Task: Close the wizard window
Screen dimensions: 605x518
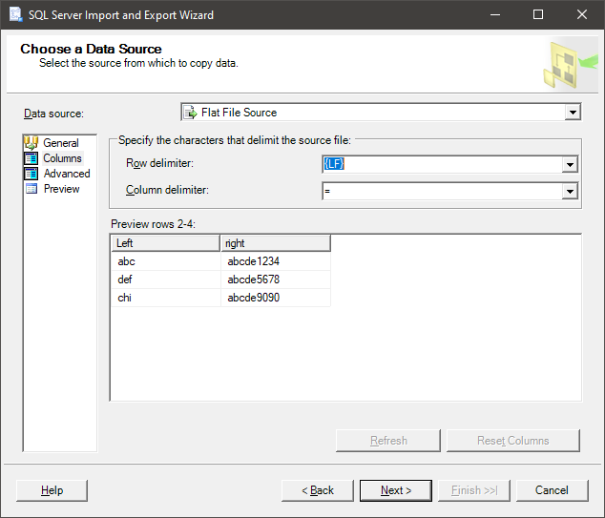Action: pyautogui.click(x=582, y=14)
